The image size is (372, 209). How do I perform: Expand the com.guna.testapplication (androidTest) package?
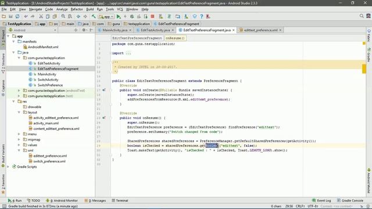click(19, 91)
